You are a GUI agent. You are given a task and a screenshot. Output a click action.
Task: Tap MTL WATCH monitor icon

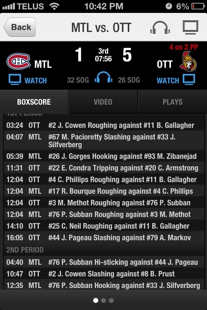(15, 80)
